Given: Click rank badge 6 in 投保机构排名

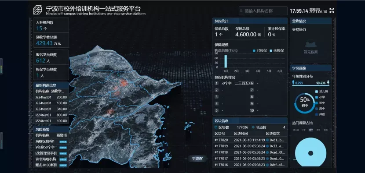Looking at the screenshot, I should (x=252, y=83).
